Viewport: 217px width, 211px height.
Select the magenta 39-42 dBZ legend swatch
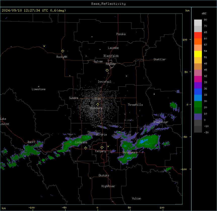pos(198,79)
